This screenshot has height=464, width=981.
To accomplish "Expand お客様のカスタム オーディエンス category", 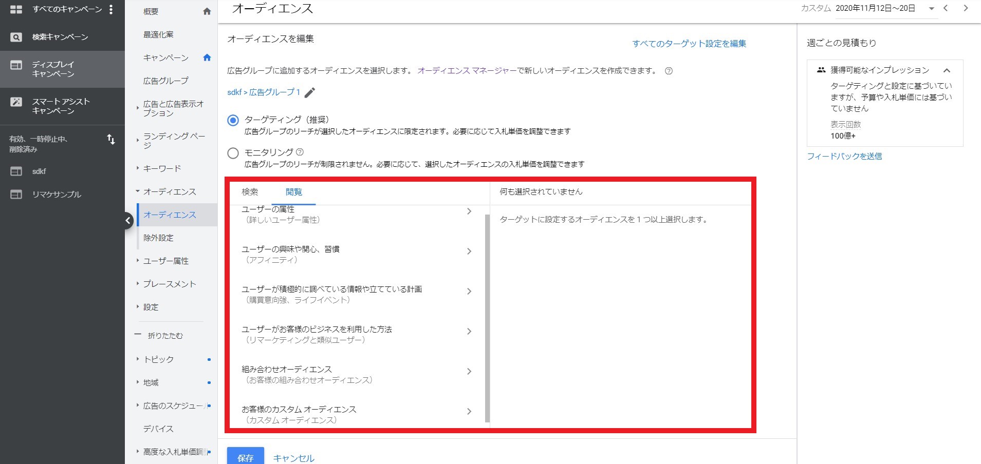I will 469,411.
